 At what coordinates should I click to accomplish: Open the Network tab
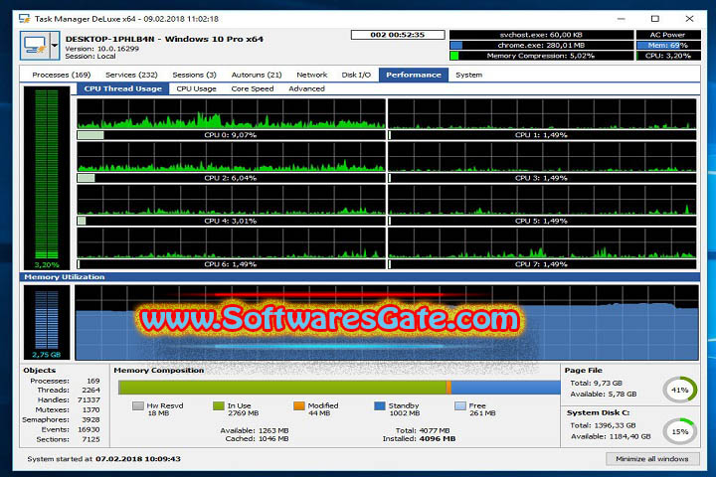pyautogui.click(x=312, y=75)
